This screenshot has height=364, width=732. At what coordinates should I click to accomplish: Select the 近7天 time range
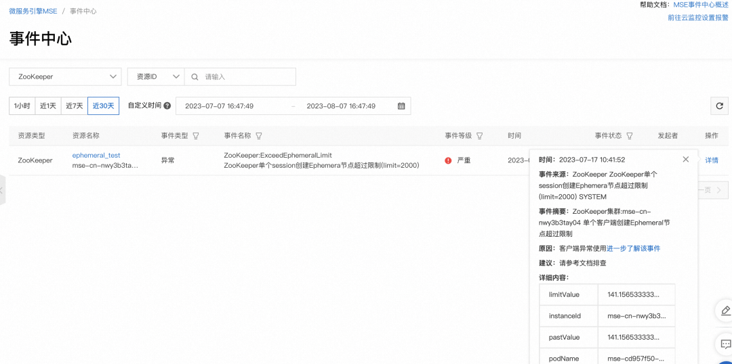(75, 106)
